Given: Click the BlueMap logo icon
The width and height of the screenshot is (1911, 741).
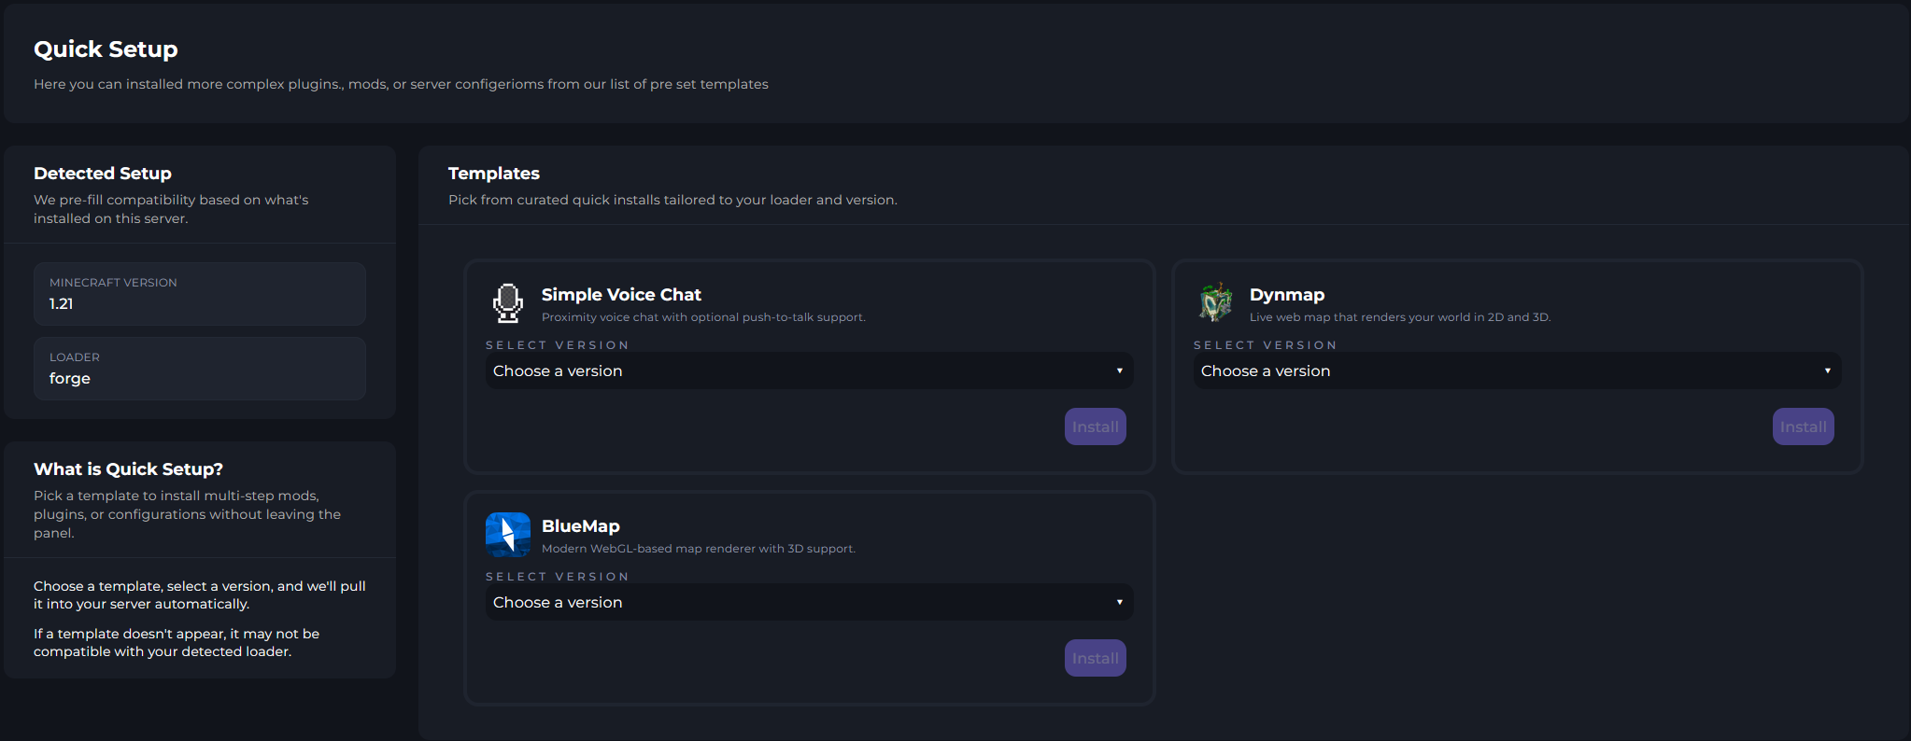Looking at the screenshot, I should (508, 535).
